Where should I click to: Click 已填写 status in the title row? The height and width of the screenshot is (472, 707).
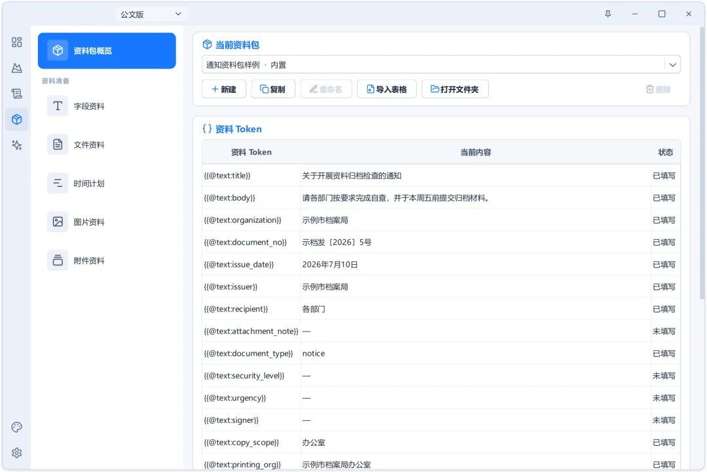[664, 176]
